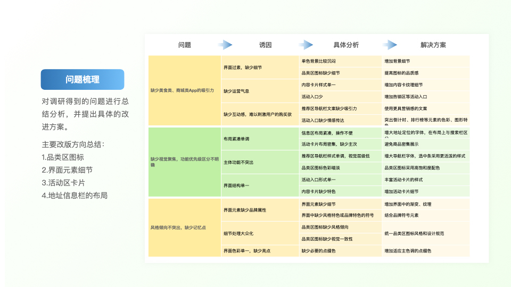Click the paragraph starting '对调研得到的问题进行总'

coord(85,114)
